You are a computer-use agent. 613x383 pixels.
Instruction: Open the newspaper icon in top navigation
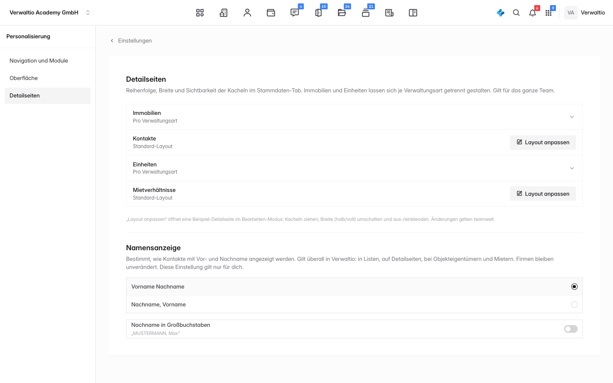pyautogui.click(x=389, y=13)
